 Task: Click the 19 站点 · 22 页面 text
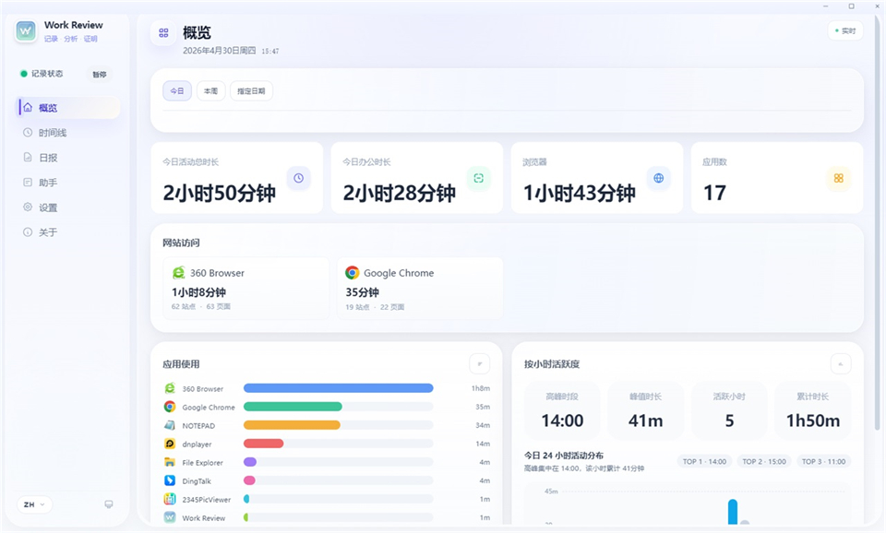(375, 307)
